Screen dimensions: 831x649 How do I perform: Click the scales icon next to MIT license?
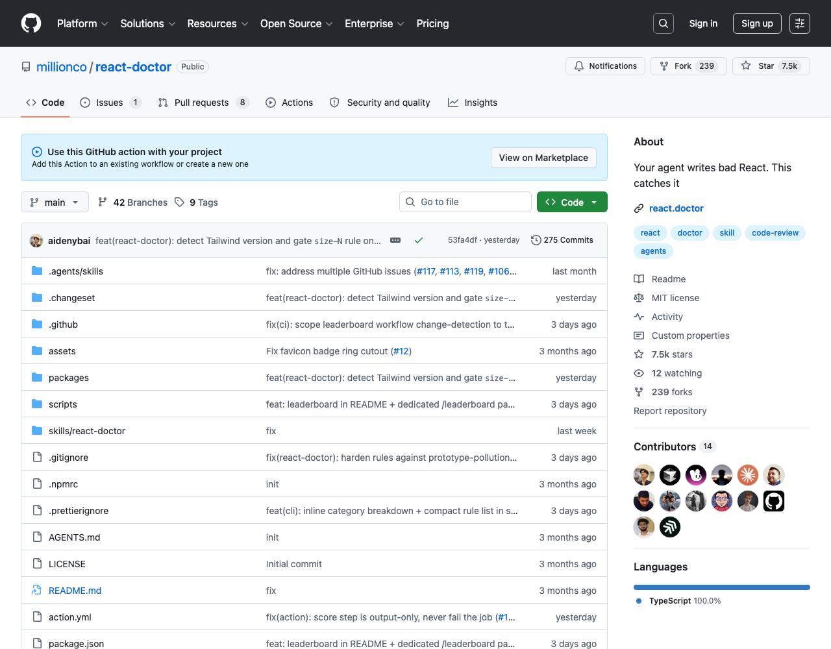coord(639,298)
